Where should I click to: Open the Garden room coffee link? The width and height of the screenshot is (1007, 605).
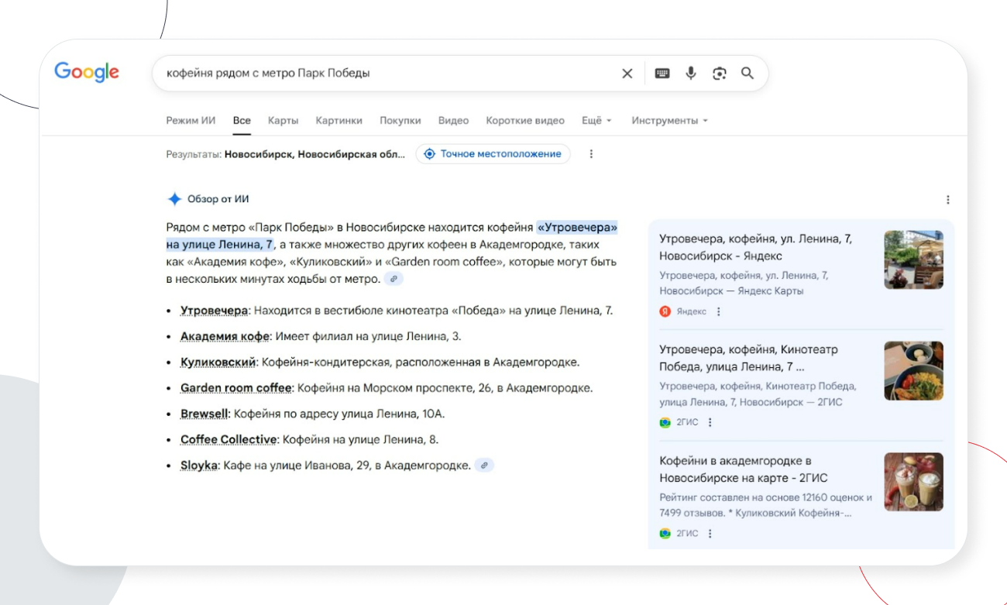click(235, 388)
